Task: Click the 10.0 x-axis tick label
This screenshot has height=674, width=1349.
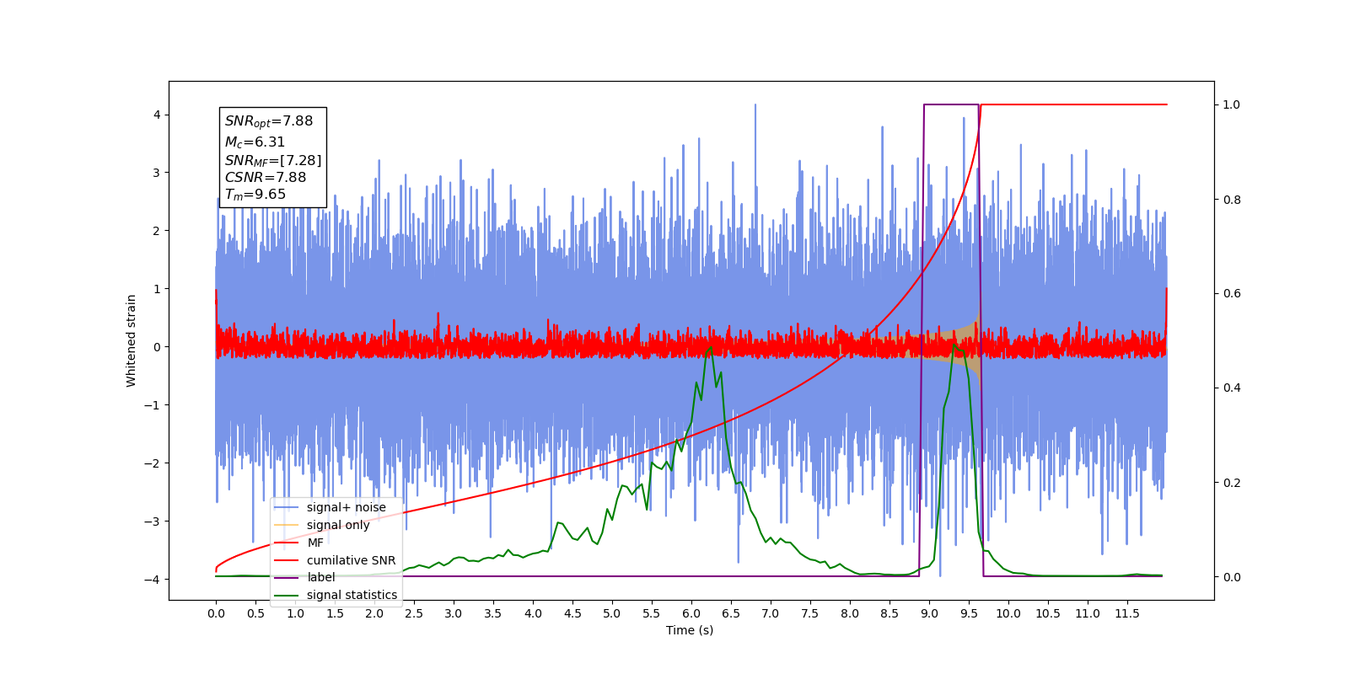Action: click(1008, 613)
